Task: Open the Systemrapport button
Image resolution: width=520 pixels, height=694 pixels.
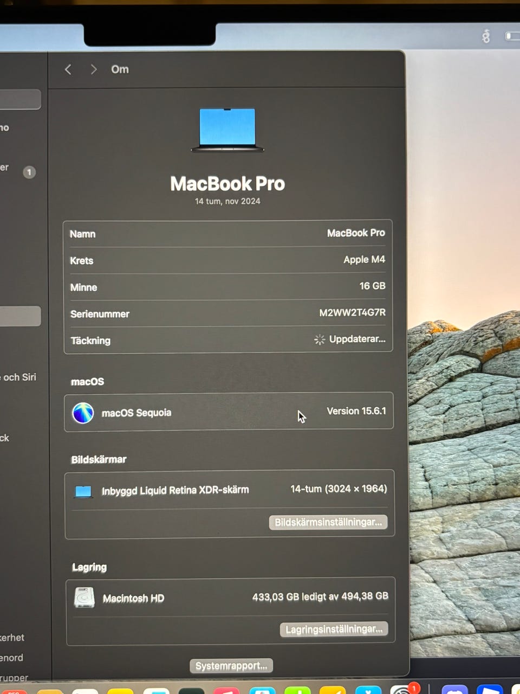Action: (231, 666)
